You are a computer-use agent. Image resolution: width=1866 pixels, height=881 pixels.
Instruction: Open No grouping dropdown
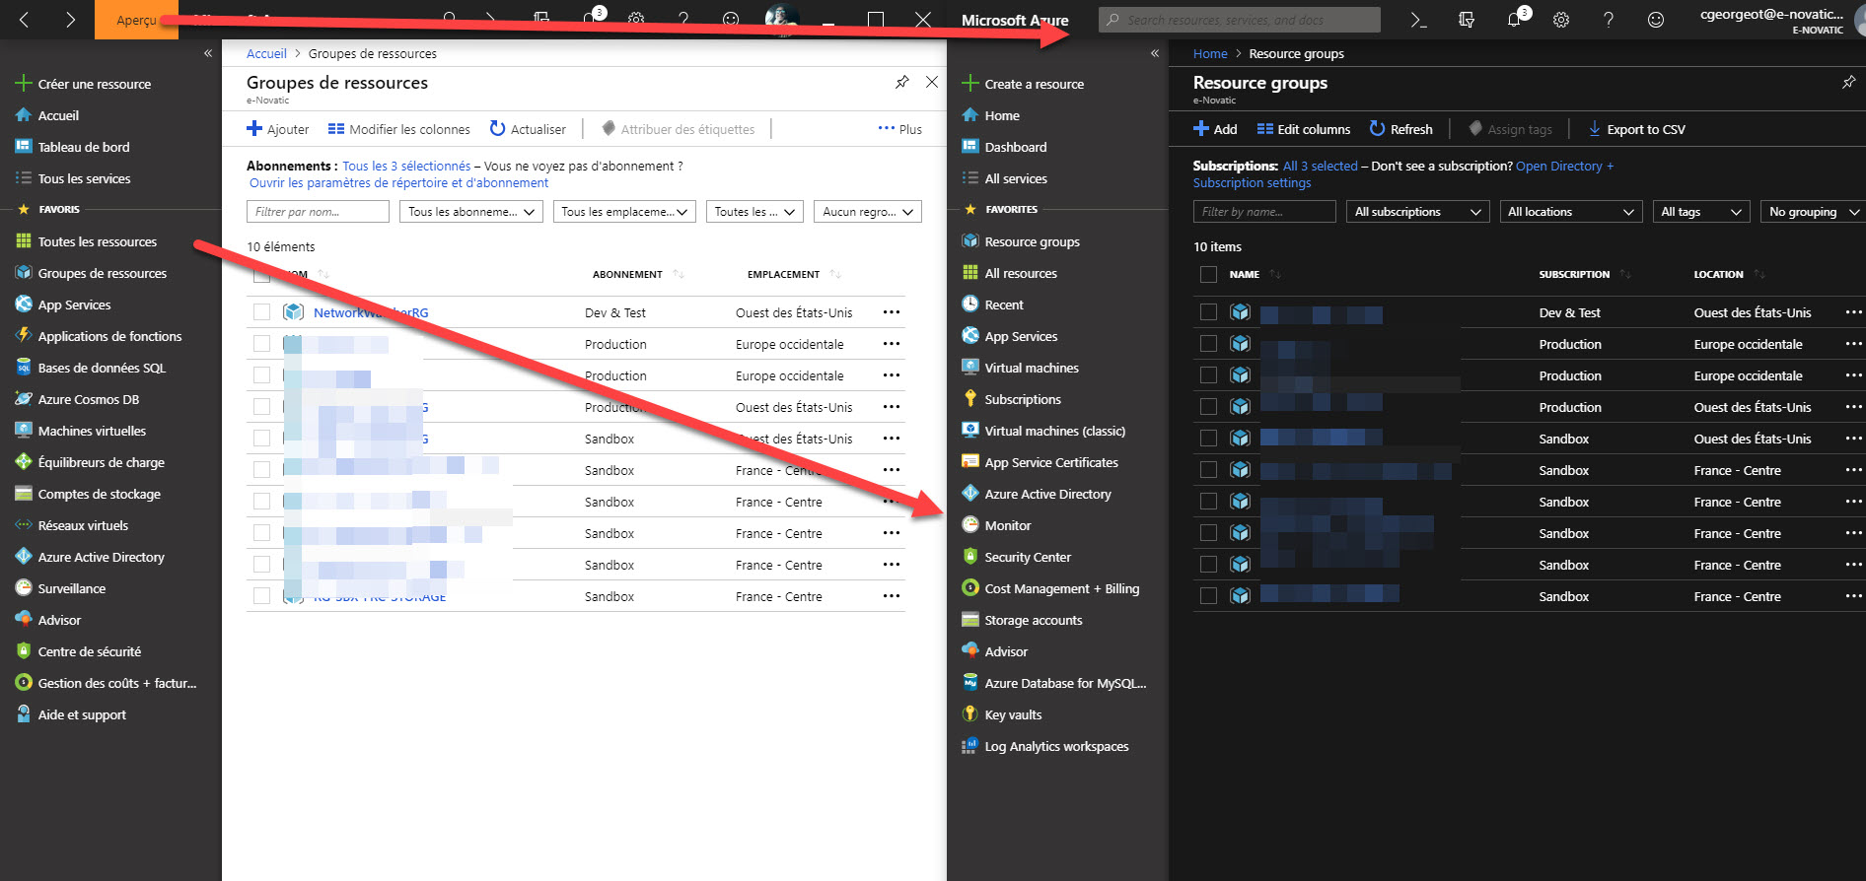click(x=1813, y=212)
